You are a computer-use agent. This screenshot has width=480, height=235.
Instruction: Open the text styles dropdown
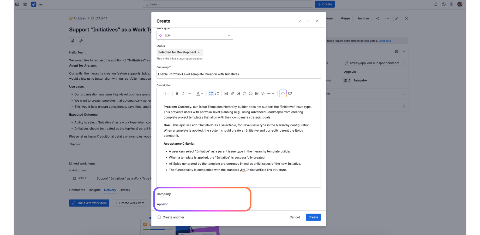[x=166, y=93]
